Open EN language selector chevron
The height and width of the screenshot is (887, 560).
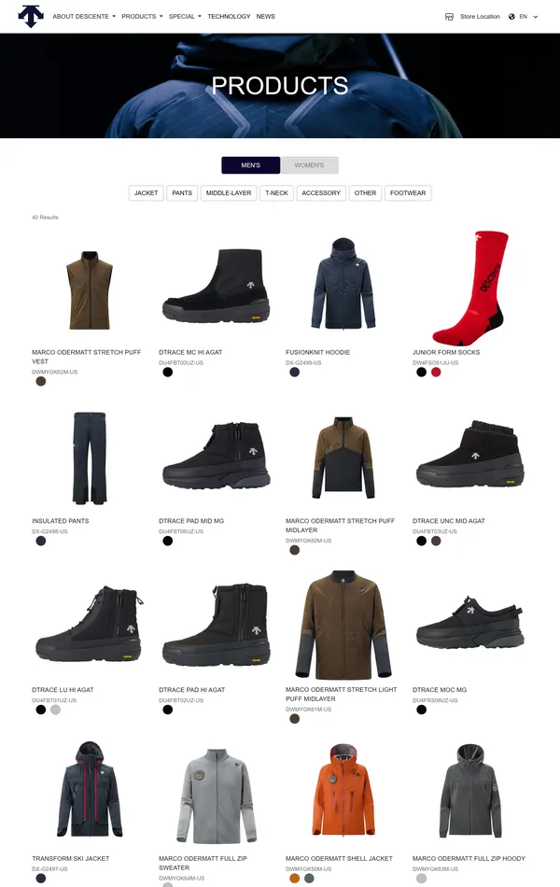536,17
